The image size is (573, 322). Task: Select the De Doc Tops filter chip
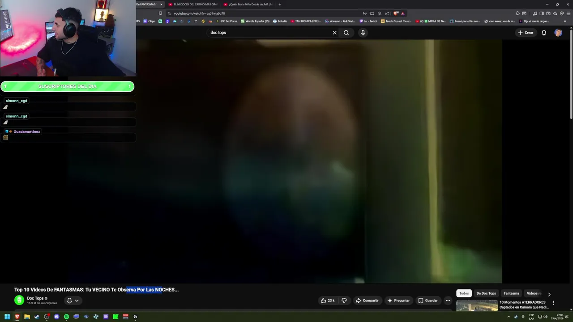tap(486, 293)
